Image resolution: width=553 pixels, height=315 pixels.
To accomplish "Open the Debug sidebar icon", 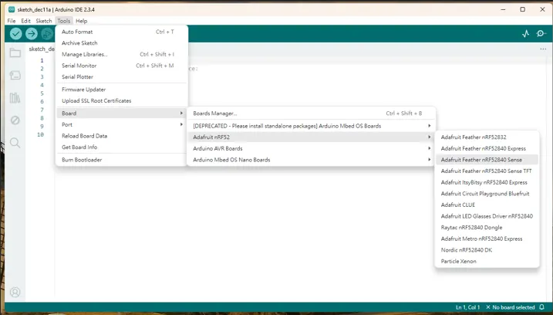I will (15, 120).
